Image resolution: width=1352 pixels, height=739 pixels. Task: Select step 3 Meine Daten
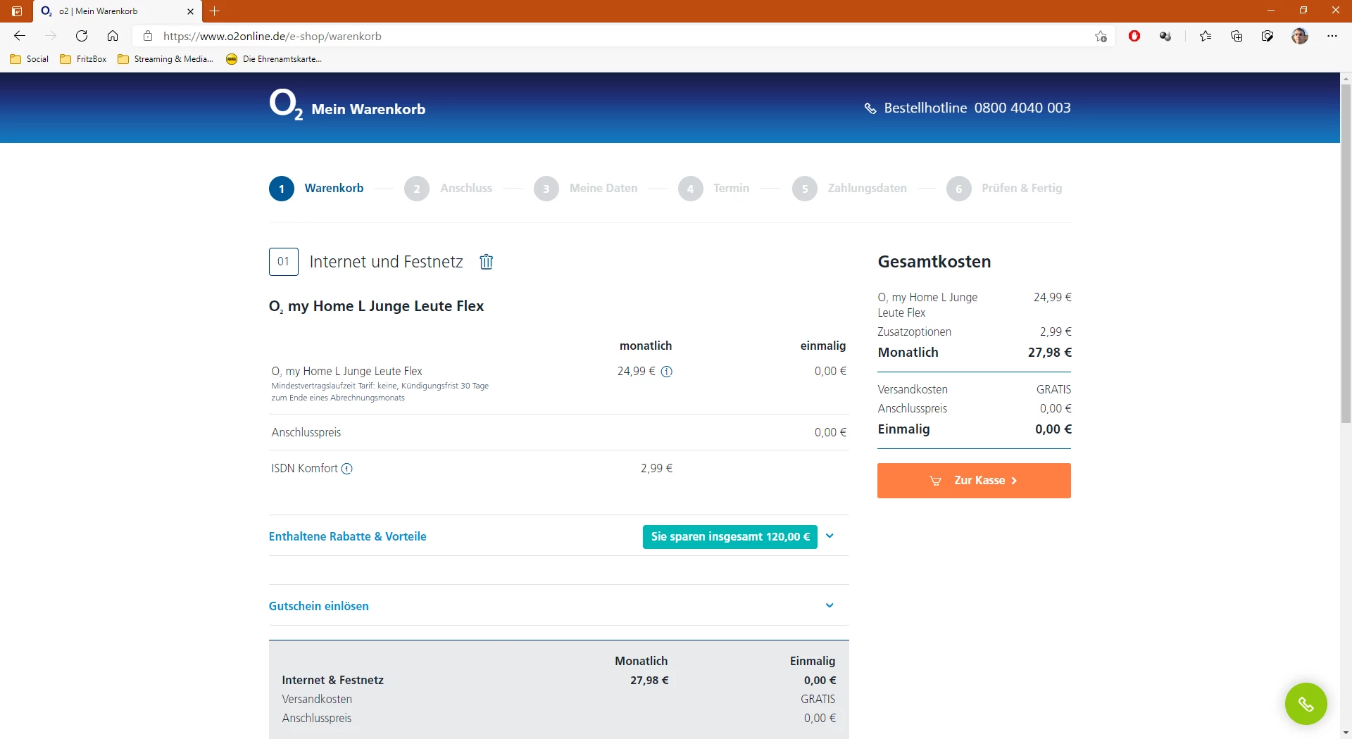pos(586,189)
